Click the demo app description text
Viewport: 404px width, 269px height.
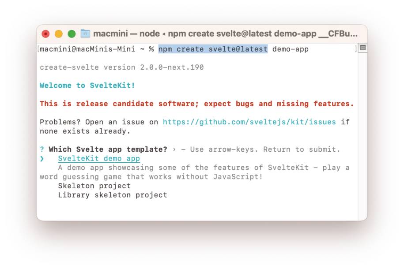tap(195, 172)
